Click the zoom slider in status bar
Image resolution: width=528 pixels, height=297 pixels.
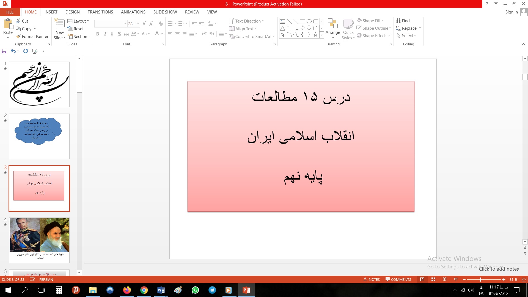tap(480, 279)
